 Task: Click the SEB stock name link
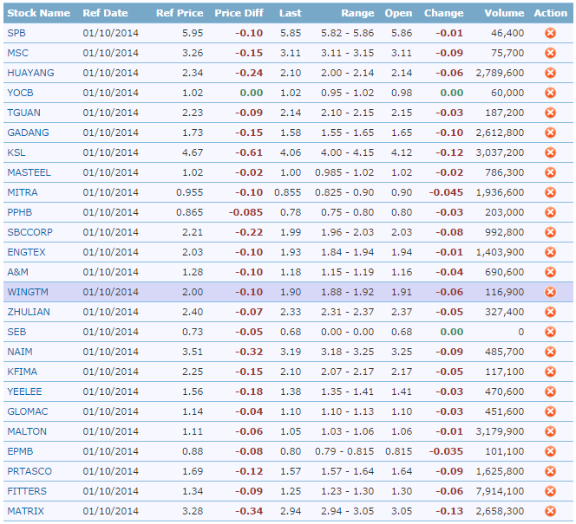[x=16, y=332]
